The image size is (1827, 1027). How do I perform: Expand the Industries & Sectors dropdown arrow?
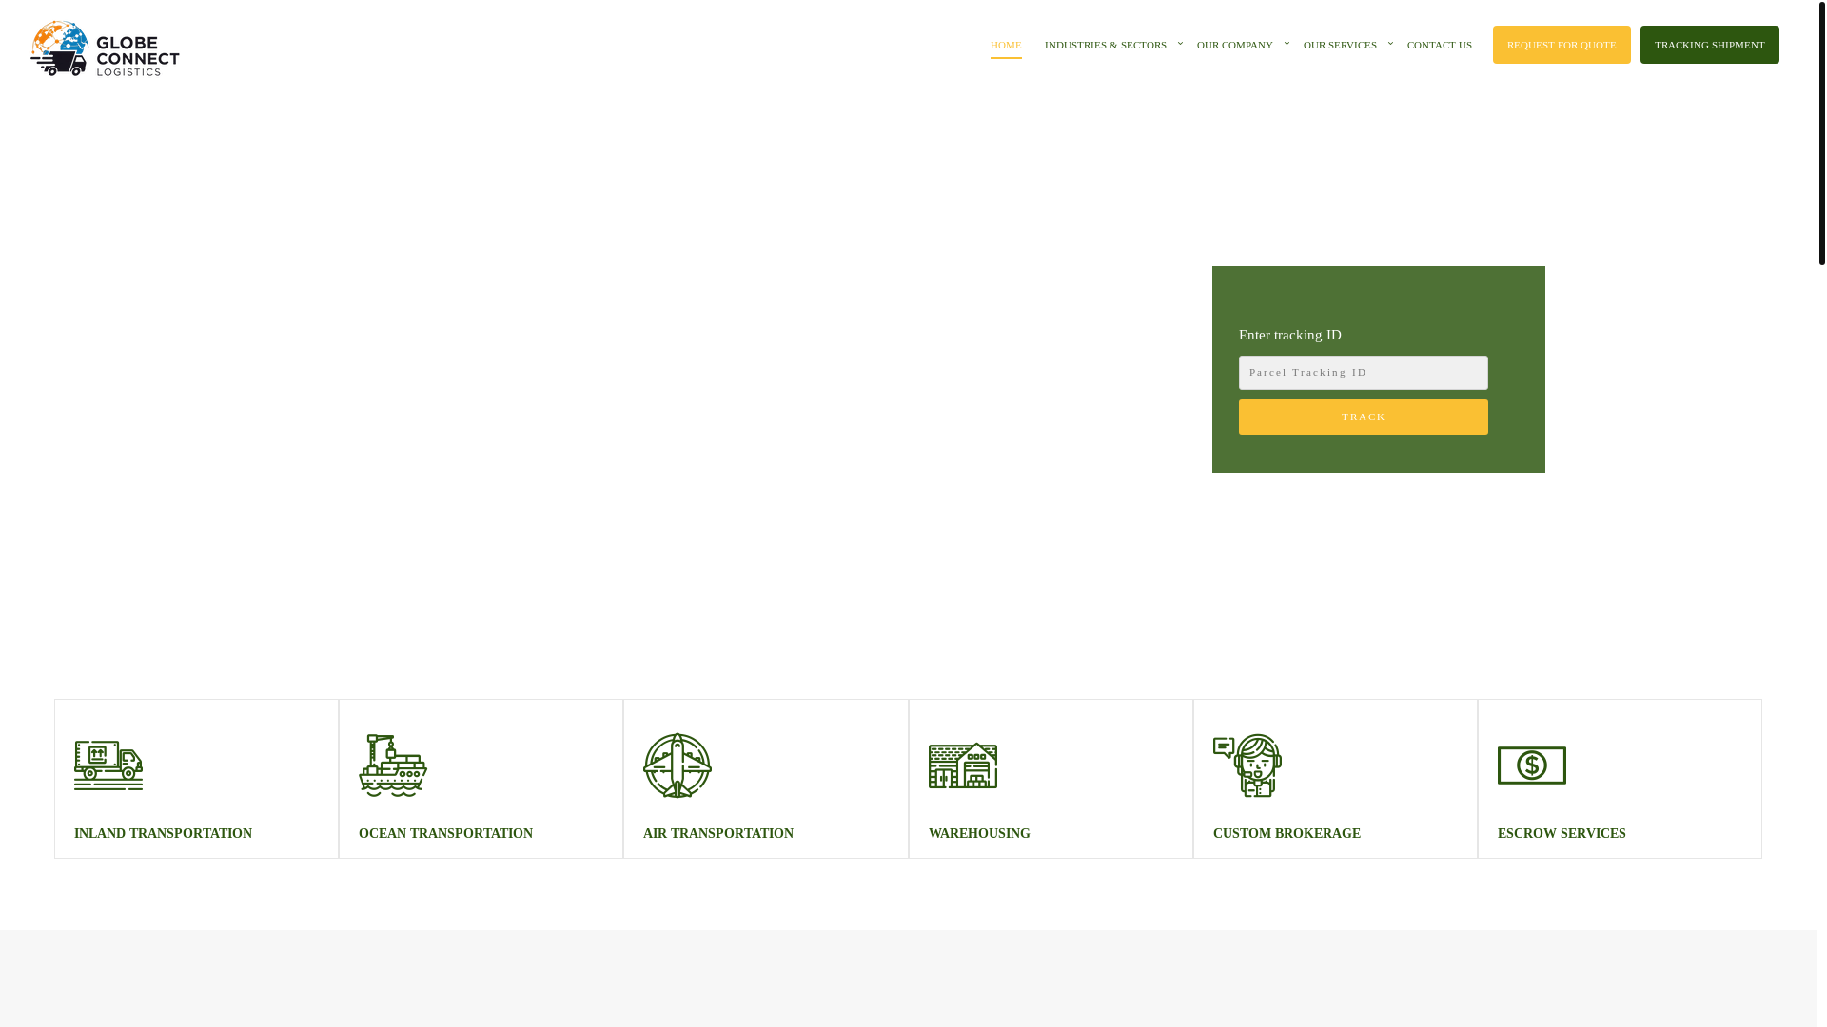1181,43
